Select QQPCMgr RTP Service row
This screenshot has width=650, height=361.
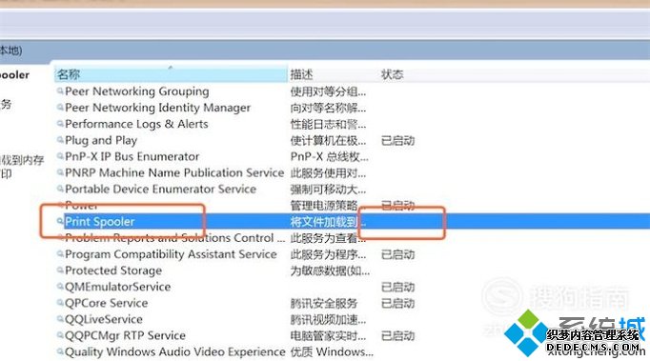125,335
